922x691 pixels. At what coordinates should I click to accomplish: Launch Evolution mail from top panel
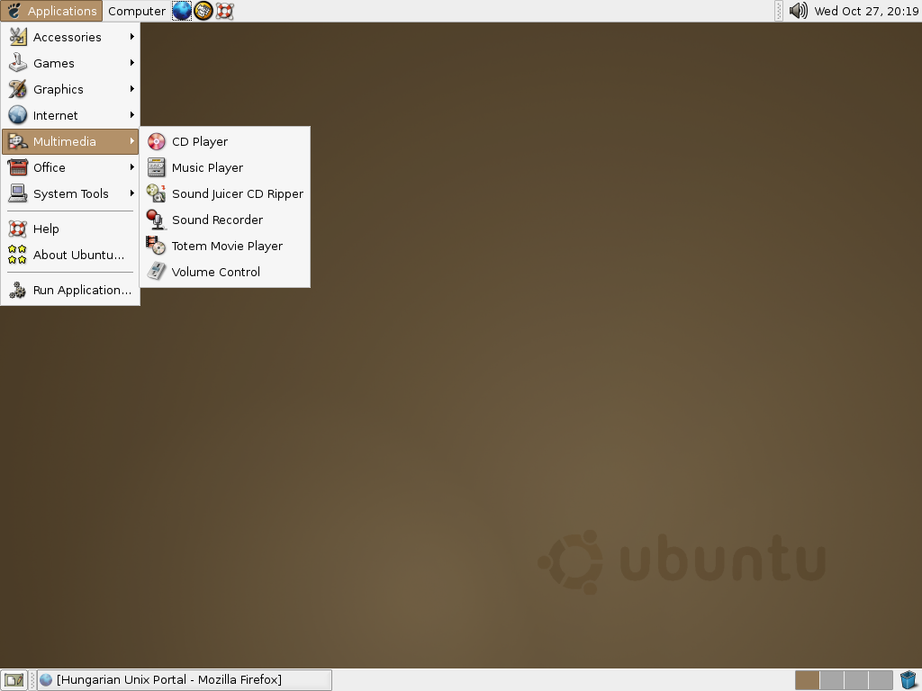[203, 11]
